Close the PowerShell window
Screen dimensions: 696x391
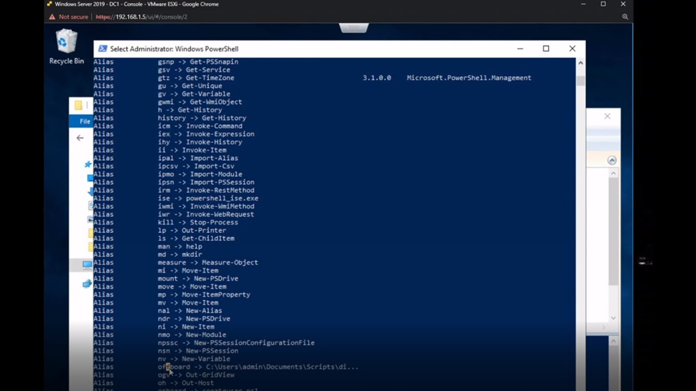click(572, 49)
